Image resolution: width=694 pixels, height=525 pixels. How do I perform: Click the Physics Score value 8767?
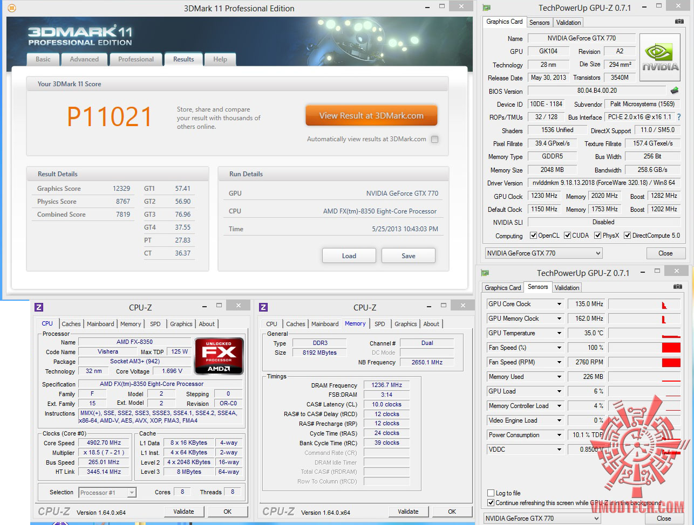[123, 202]
